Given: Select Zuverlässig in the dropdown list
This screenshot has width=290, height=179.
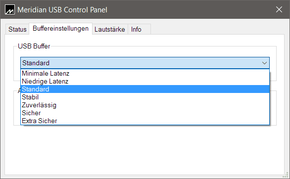Looking at the screenshot, I should (x=145, y=105).
